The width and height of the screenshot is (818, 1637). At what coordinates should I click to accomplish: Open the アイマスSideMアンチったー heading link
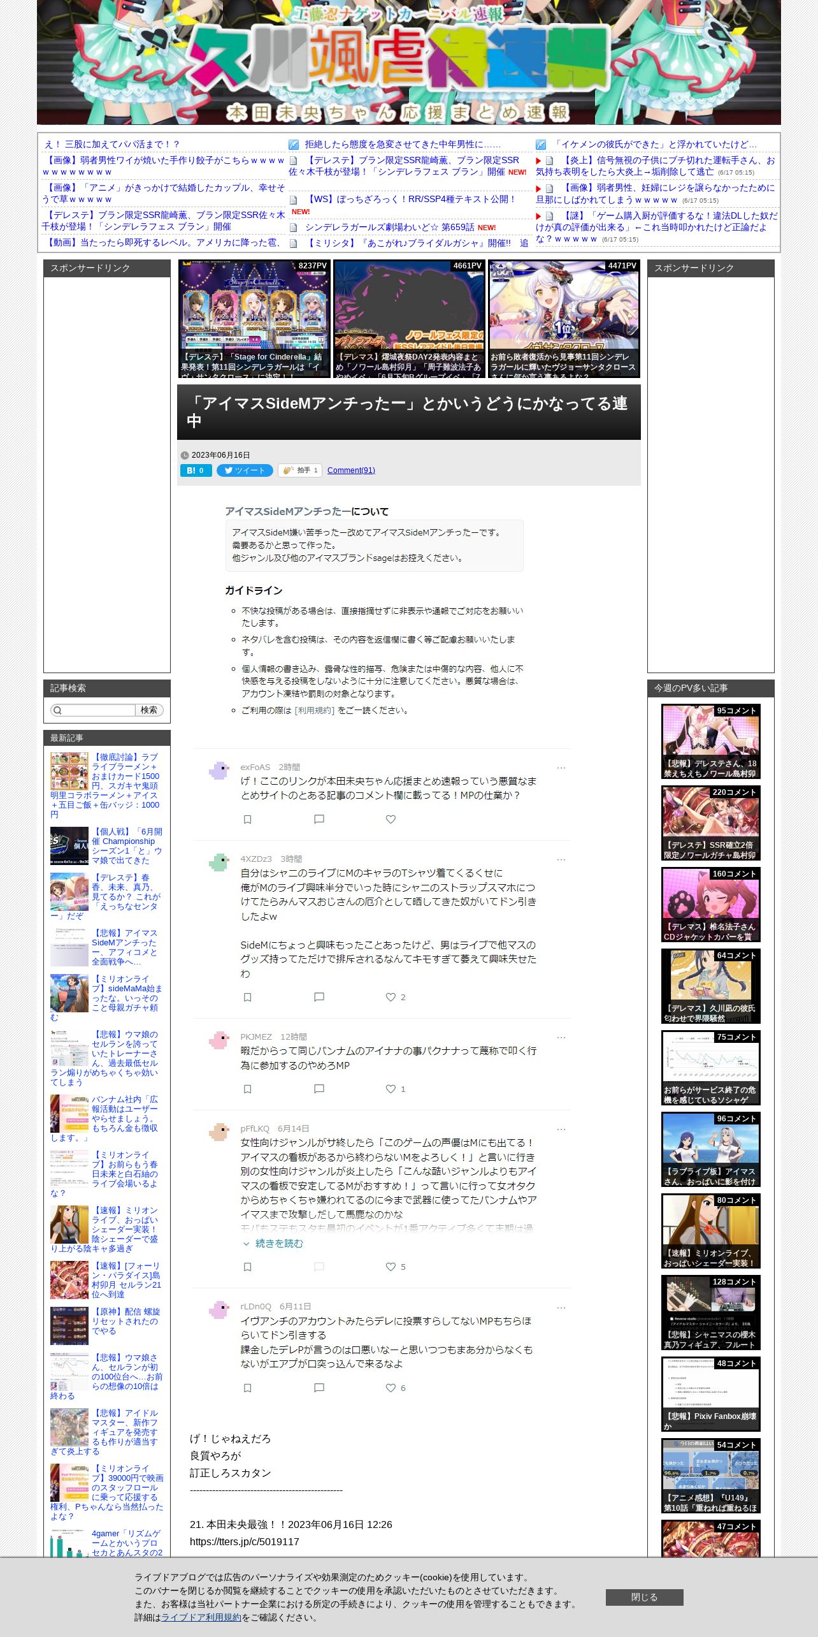pyautogui.click(x=288, y=511)
